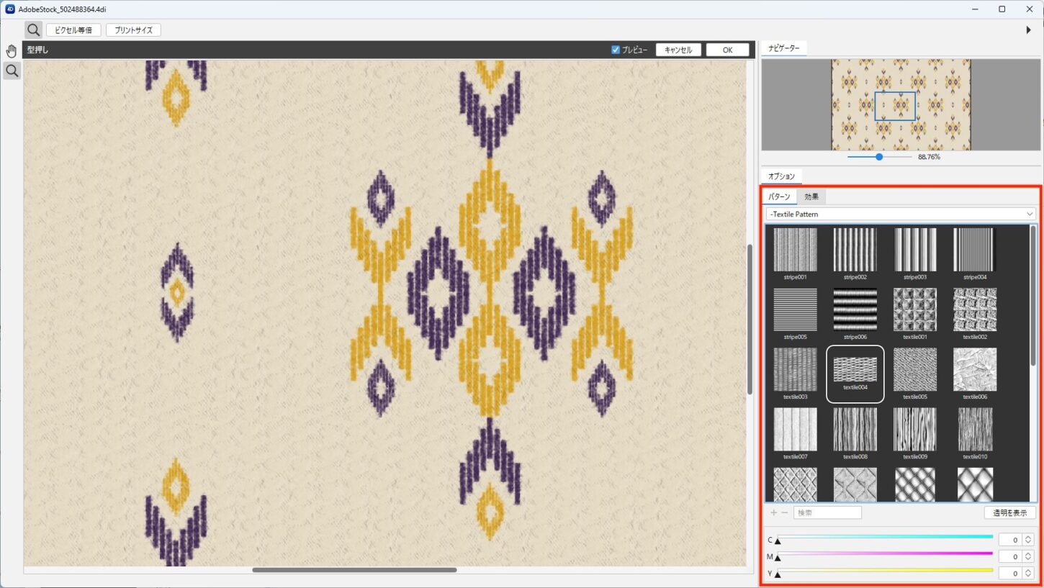Screen dimensions: 1044x588
Task: Click the ピクセル等倍 button
Action: (73, 30)
